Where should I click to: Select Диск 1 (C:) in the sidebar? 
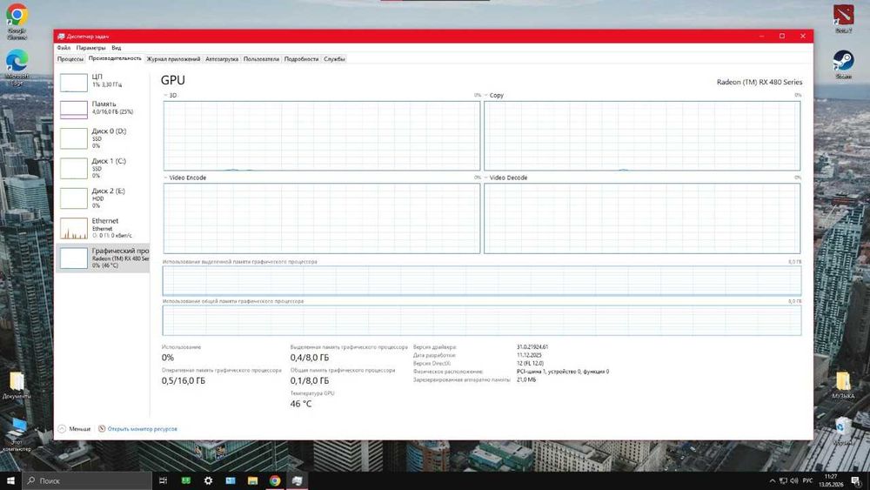(x=103, y=168)
